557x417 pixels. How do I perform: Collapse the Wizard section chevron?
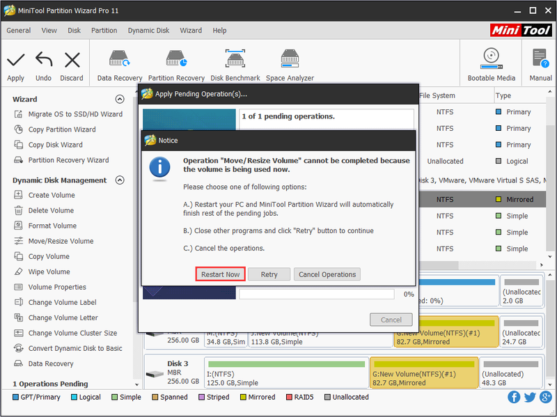pos(120,99)
